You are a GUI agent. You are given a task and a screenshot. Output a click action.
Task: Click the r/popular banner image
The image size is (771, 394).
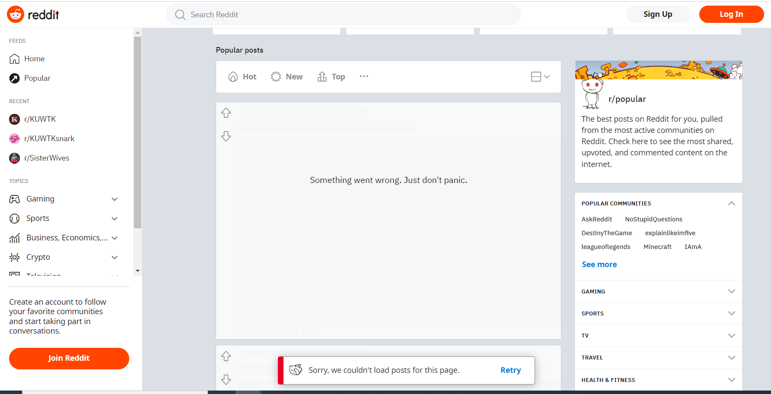659,70
